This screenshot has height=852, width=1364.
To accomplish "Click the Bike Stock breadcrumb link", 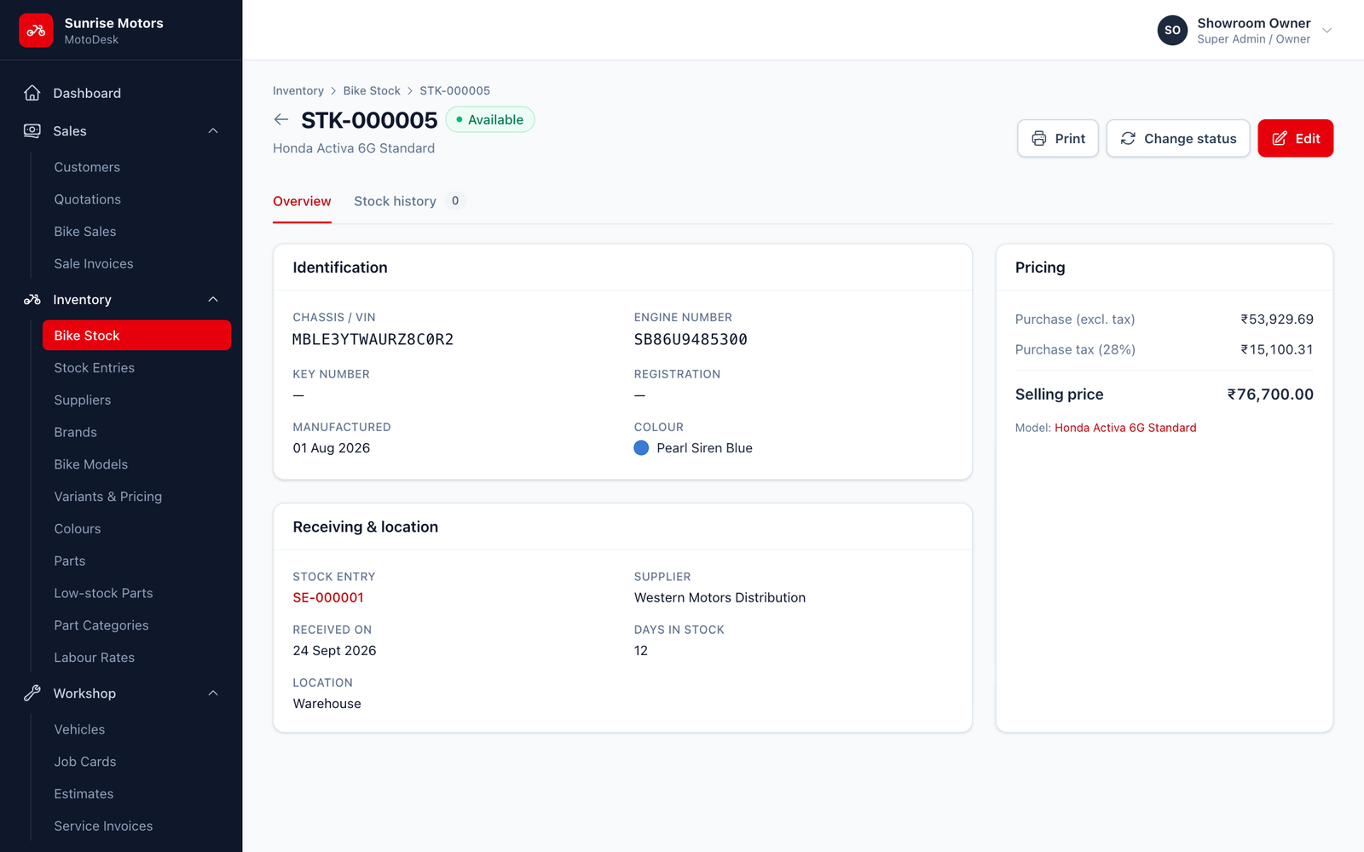I will tap(372, 91).
